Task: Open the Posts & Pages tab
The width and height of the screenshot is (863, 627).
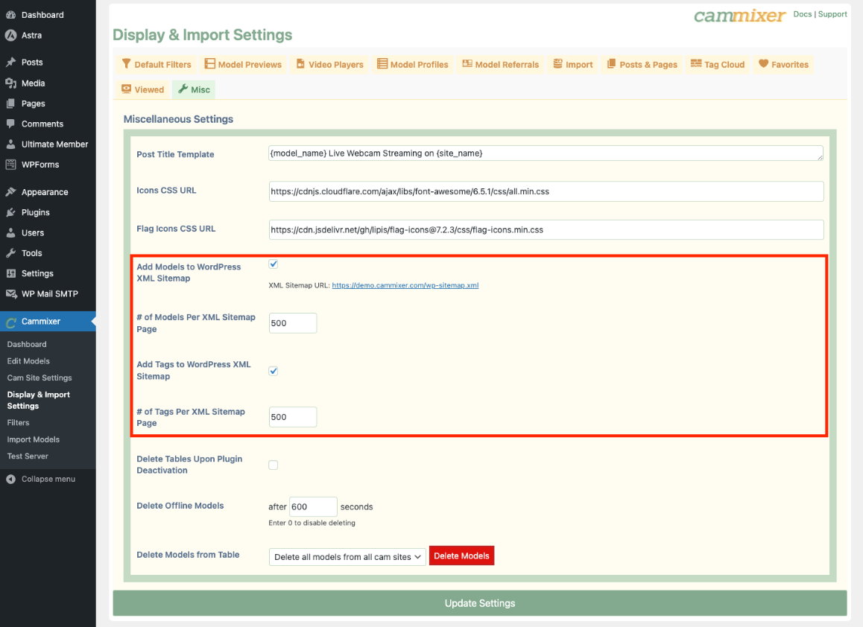Action: (x=642, y=64)
